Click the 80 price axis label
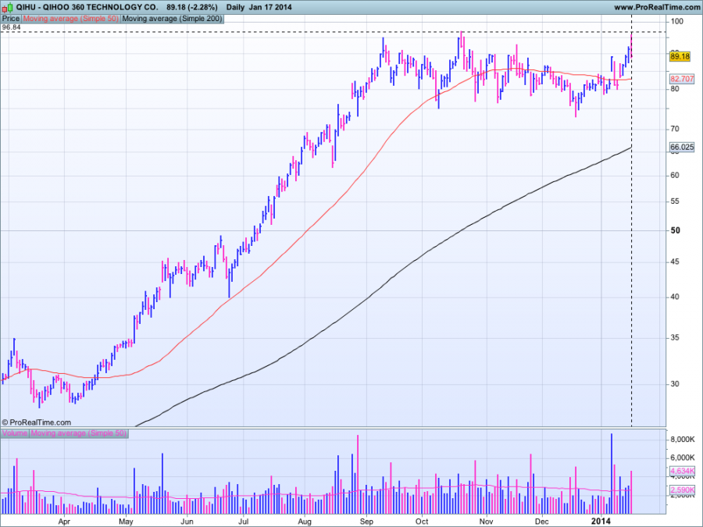The height and width of the screenshot is (527, 703). point(675,89)
